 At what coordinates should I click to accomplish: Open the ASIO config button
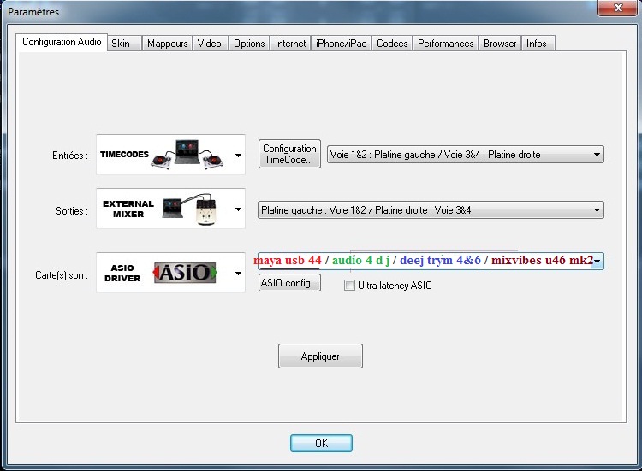289,283
